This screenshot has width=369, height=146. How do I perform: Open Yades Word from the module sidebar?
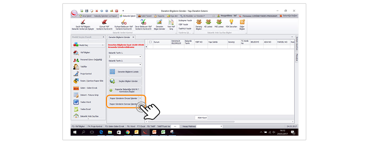coord(86,102)
